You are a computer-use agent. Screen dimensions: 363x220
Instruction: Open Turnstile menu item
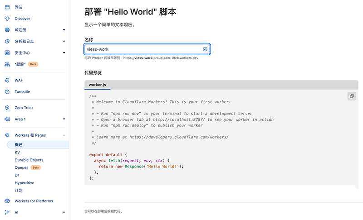tap(22, 91)
